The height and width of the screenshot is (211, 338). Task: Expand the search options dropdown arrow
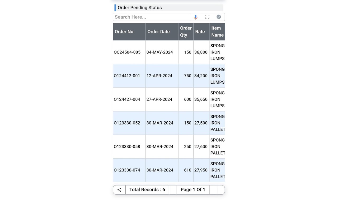coord(219,17)
